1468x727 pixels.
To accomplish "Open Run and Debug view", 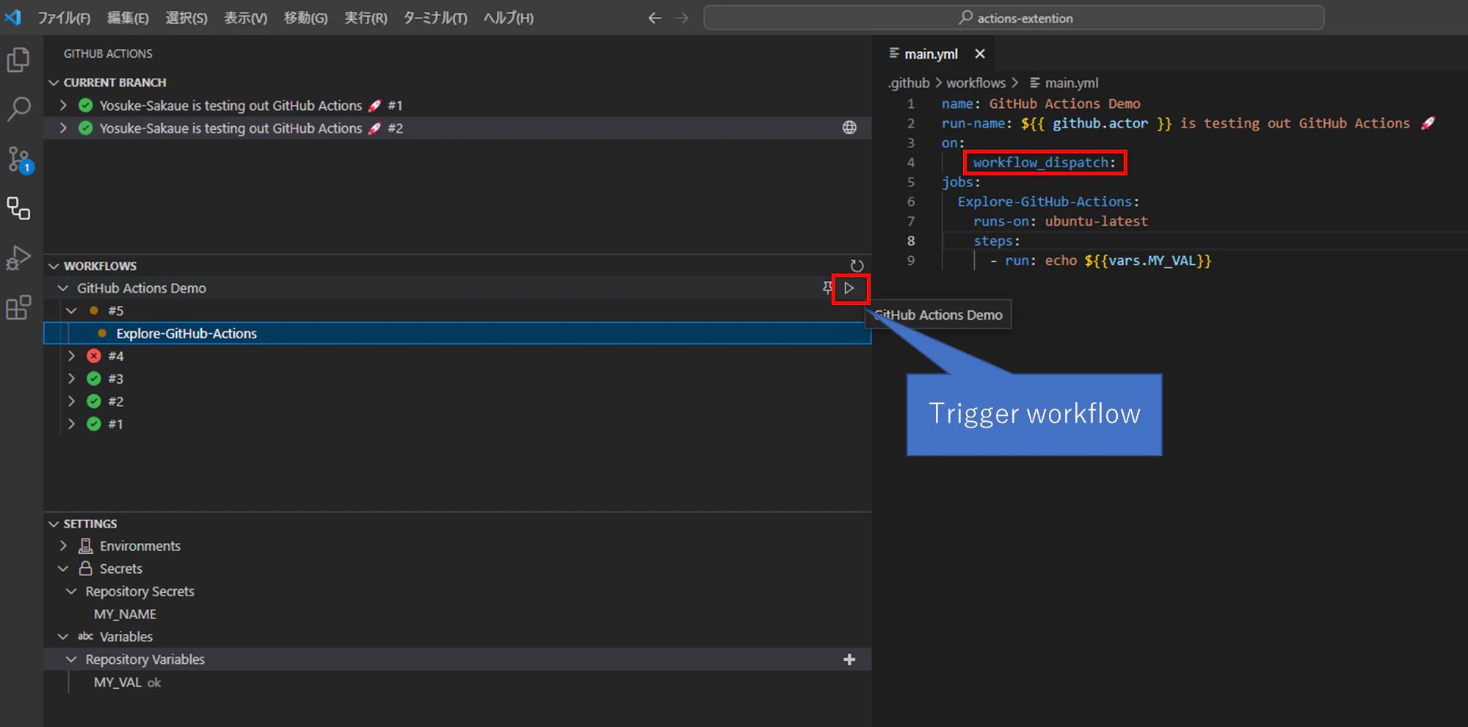I will pyautogui.click(x=18, y=258).
